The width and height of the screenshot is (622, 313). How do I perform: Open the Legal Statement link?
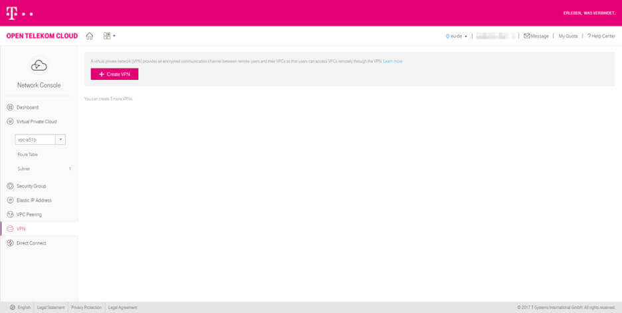51,308
